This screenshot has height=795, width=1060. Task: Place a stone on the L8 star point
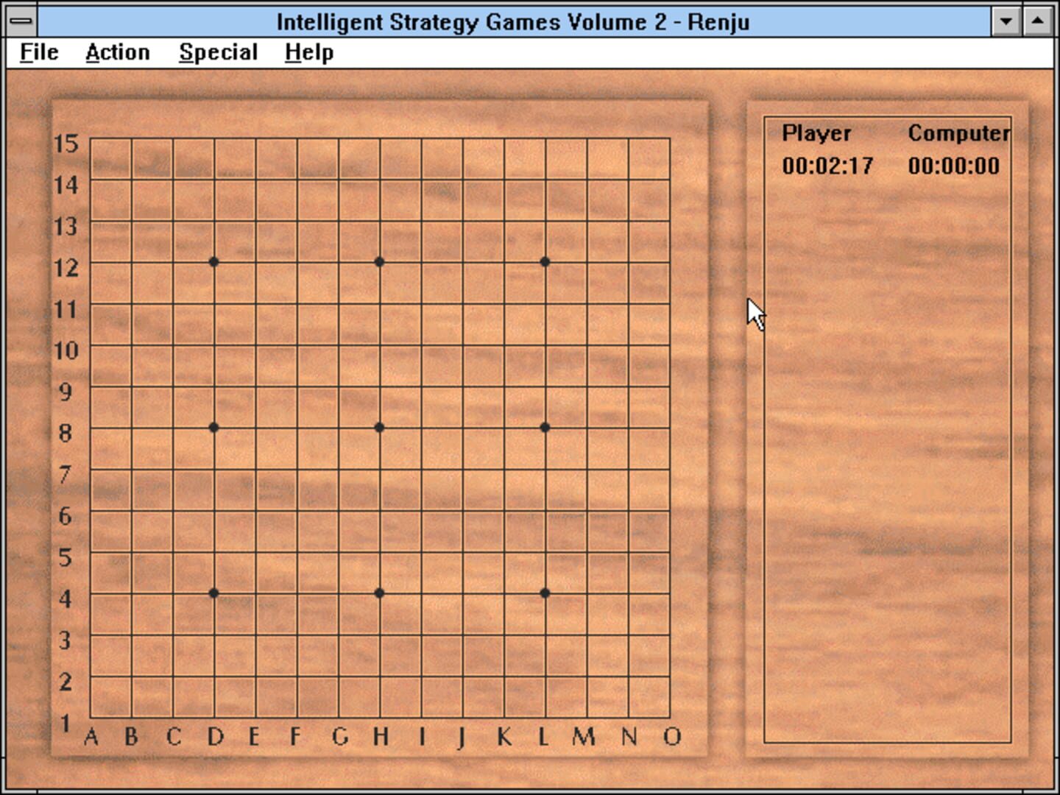tap(544, 427)
